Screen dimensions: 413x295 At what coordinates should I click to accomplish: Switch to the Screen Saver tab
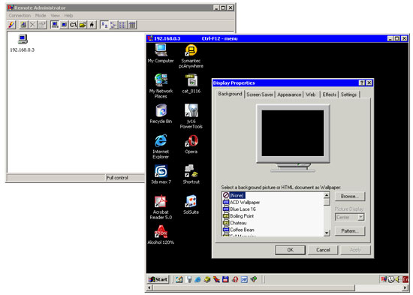pyautogui.click(x=260, y=95)
